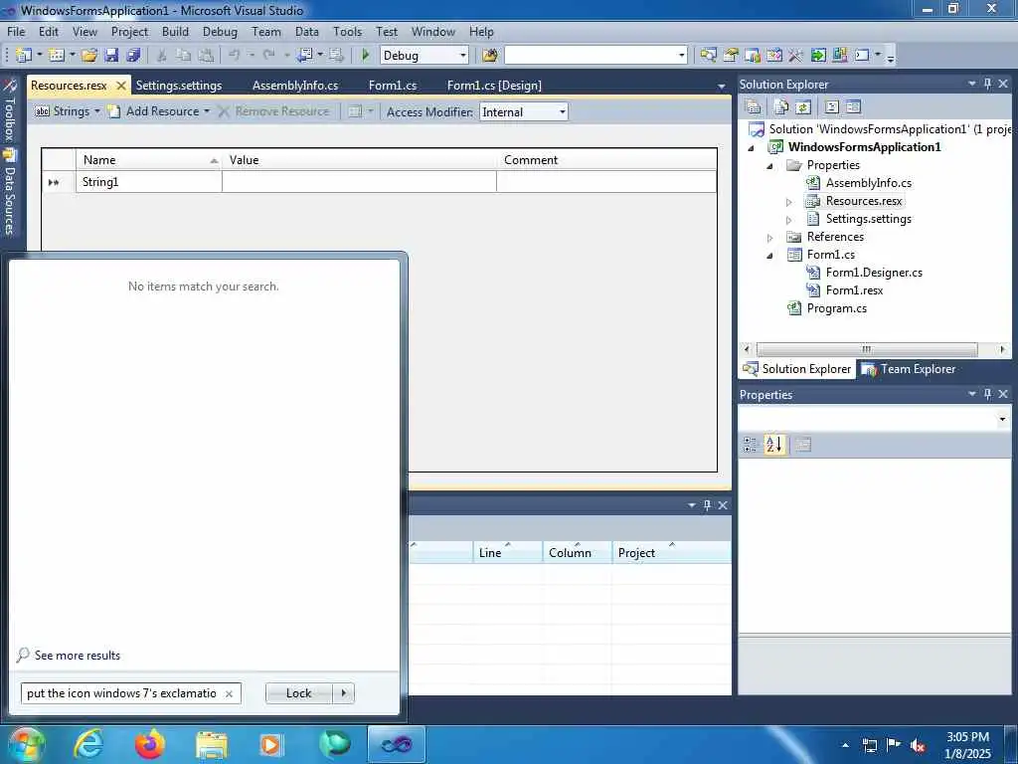Select Form1.Designer.cs in Solution Explorer

[874, 273]
